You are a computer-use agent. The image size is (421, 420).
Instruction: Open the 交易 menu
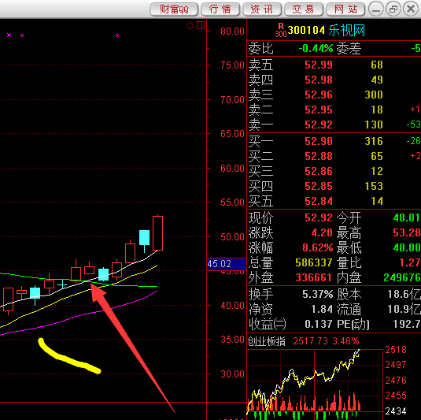coord(304,9)
